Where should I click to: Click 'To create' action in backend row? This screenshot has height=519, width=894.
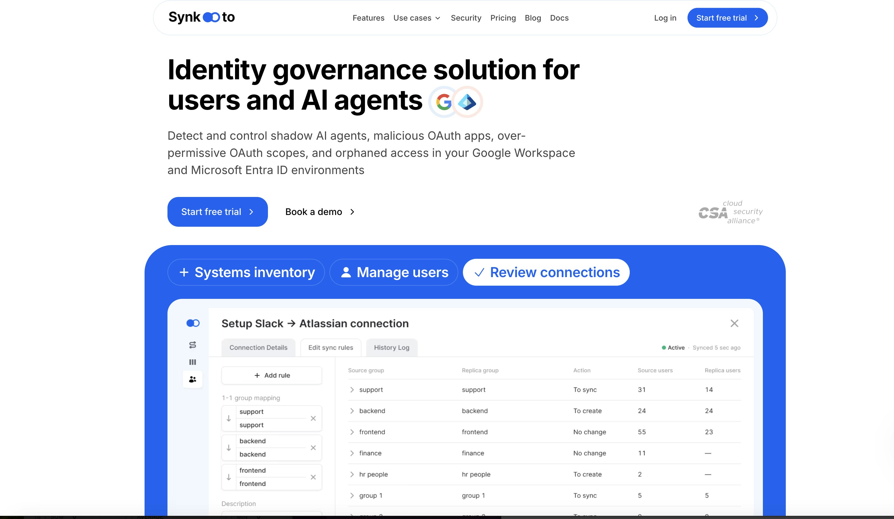coord(587,411)
